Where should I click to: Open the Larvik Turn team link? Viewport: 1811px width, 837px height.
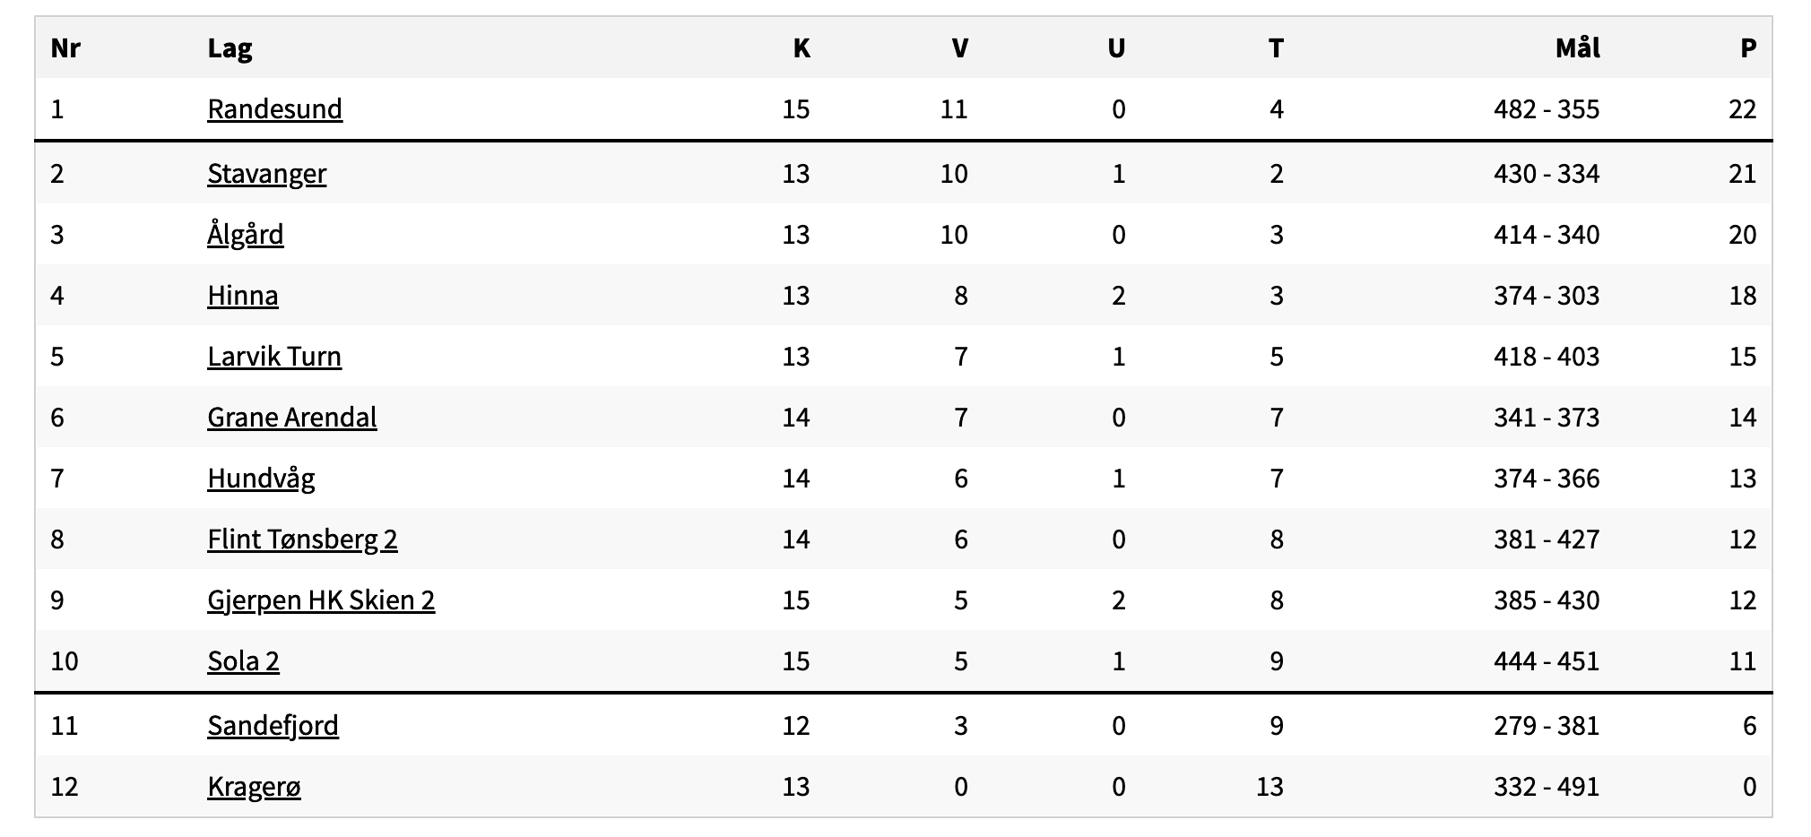tap(273, 357)
